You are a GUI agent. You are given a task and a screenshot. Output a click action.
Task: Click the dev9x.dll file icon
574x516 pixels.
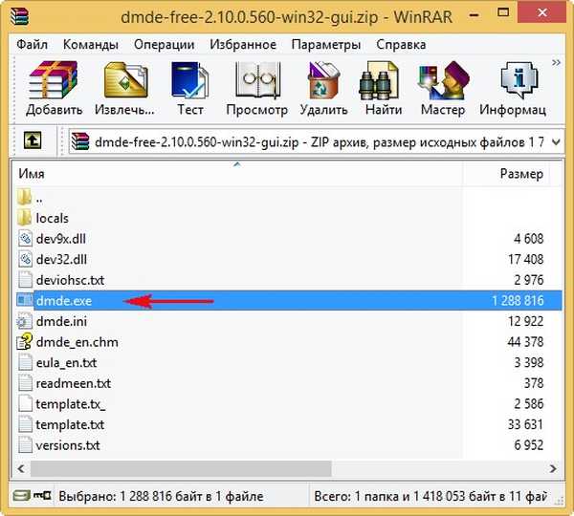25,239
